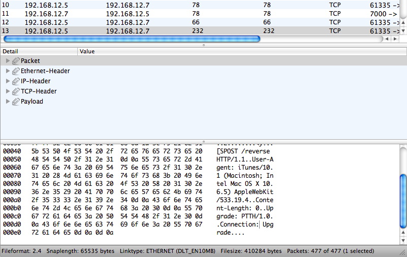
Task: Click the hex pane scroll up arrow
Action: tap(403, 232)
